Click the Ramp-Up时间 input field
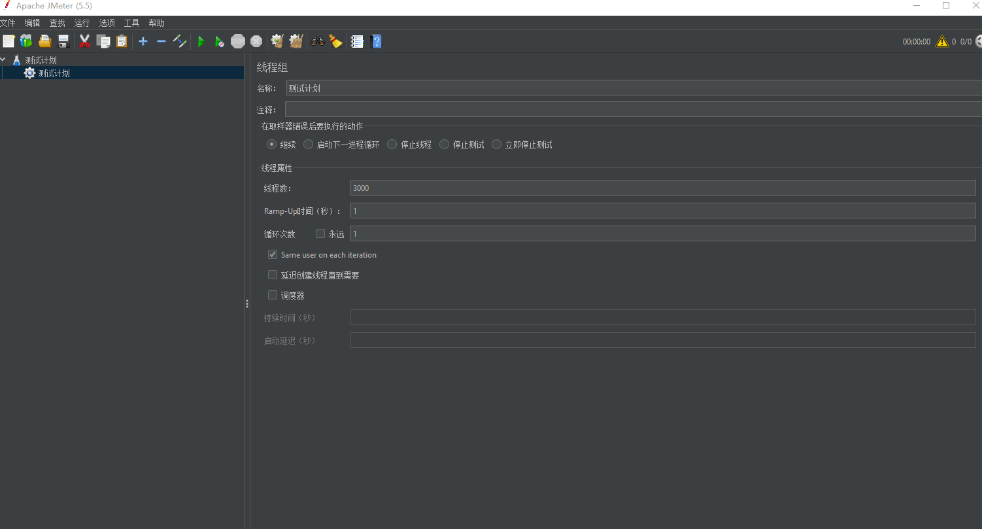The width and height of the screenshot is (982, 529). (x=663, y=211)
